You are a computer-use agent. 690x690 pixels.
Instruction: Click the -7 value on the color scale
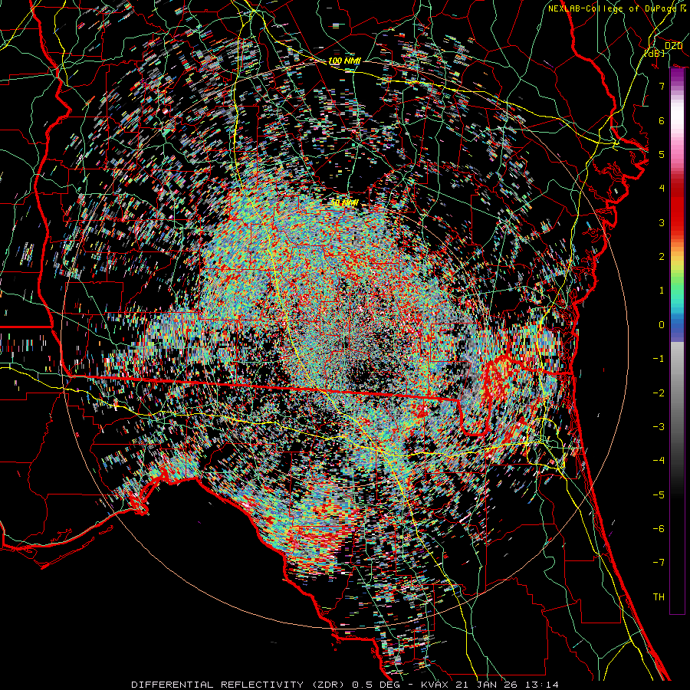point(659,563)
